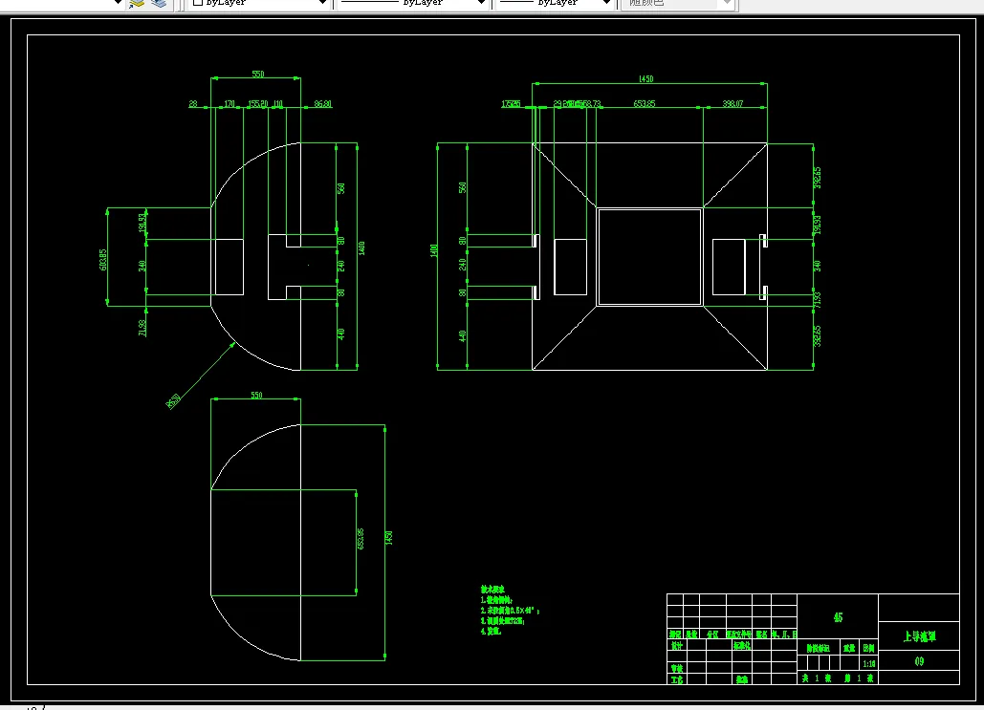Click the blue stacked layers icon
This screenshot has height=710, width=984.
[x=159, y=3]
